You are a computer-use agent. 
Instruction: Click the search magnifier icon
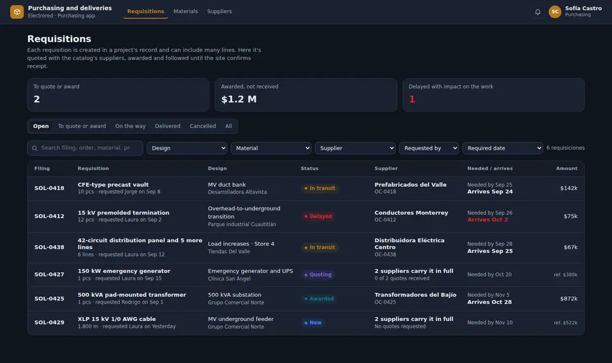(x=34, y=148)
